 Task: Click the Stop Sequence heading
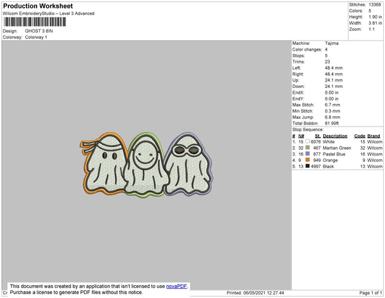click(x=309, y=129)
